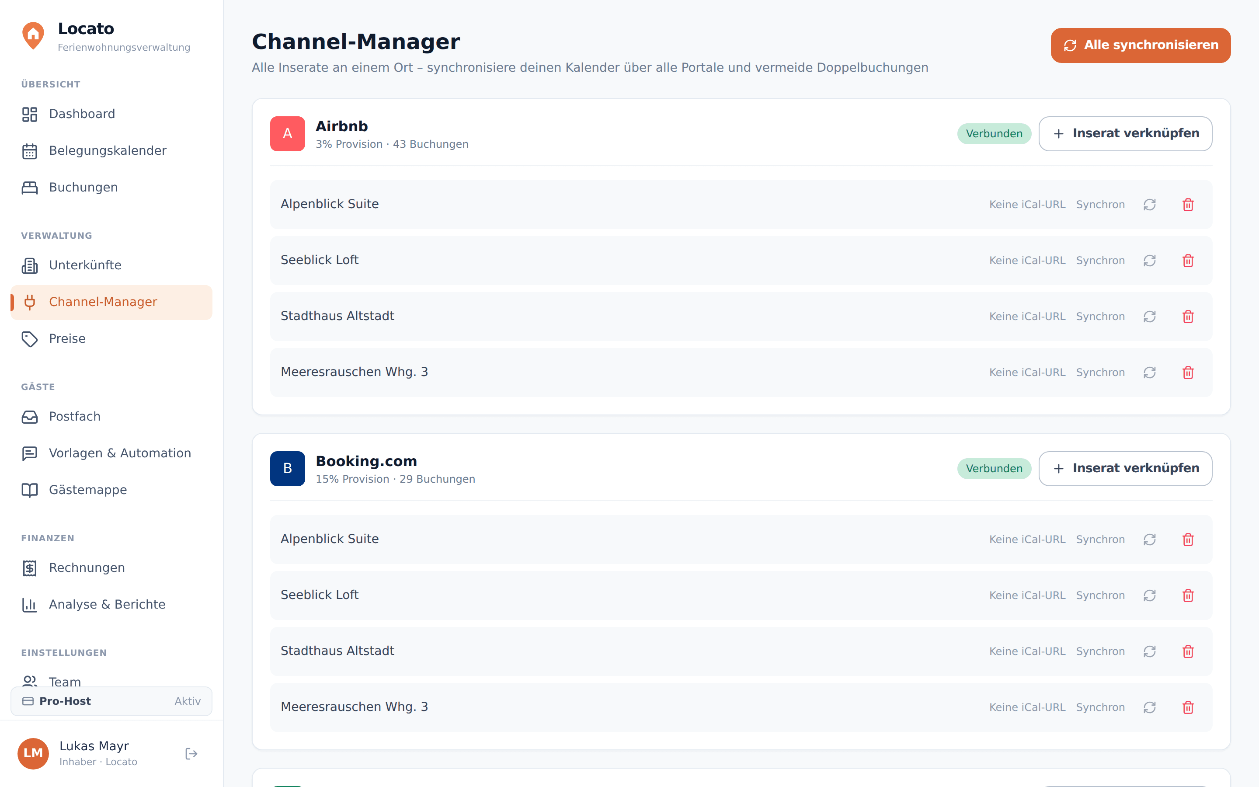Delete Airbnb Meeresrauschen Whg. 3 listing

[x=1188, y=372]
